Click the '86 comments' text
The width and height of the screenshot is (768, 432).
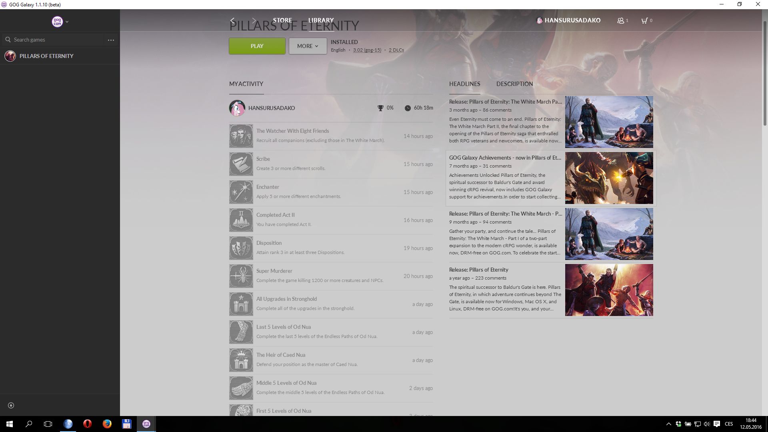tap(497, 110)
